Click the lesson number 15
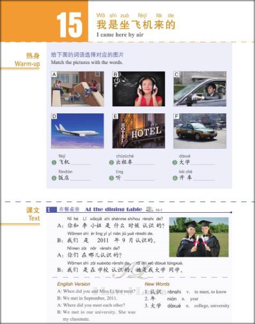 click(70, 25)
